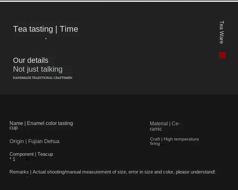Click the red square below Tea Ware
Viewport: 238px width, 190px height.
click(222, 55)
